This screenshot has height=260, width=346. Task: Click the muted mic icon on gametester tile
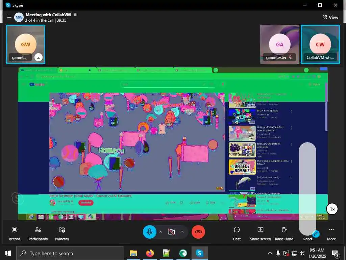click(291, 57)
